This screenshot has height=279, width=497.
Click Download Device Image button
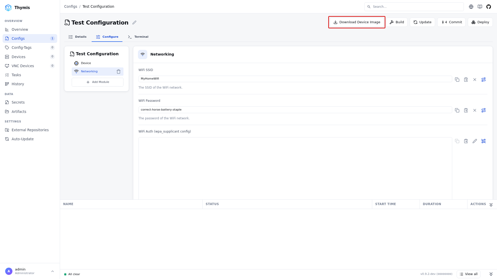(357, 22)
